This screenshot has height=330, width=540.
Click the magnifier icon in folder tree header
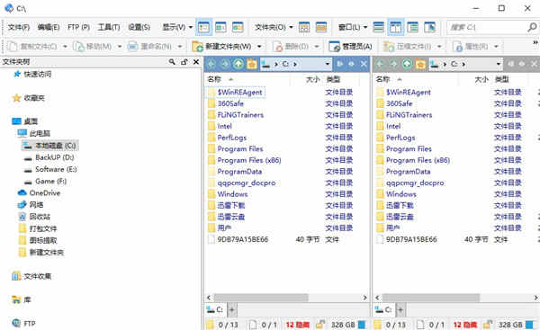172,62
